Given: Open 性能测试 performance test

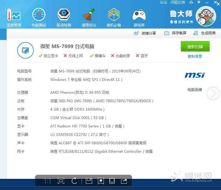Looking at the screenshot, I should pos(39,18).
